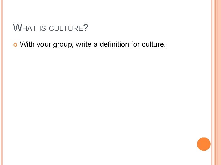The height and width of the screenshot is (165, 221).
Task: Click the large orange circle decoration
Action: [x=204, y=144]
